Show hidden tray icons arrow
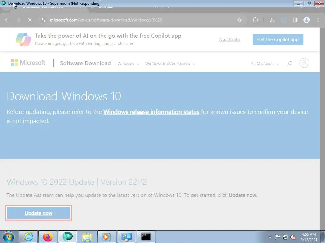325x243 pixels. tap(270, 237)
